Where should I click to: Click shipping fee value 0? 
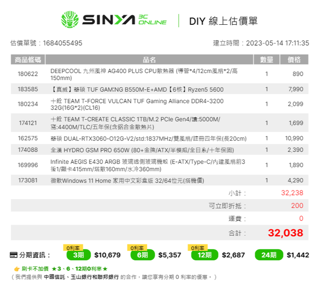(301, 218)
